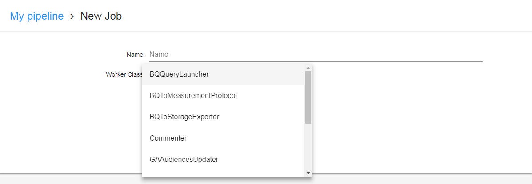Click the Name field label
The width and height of the screenshot is (532, 184).
[x=135, y=55]
